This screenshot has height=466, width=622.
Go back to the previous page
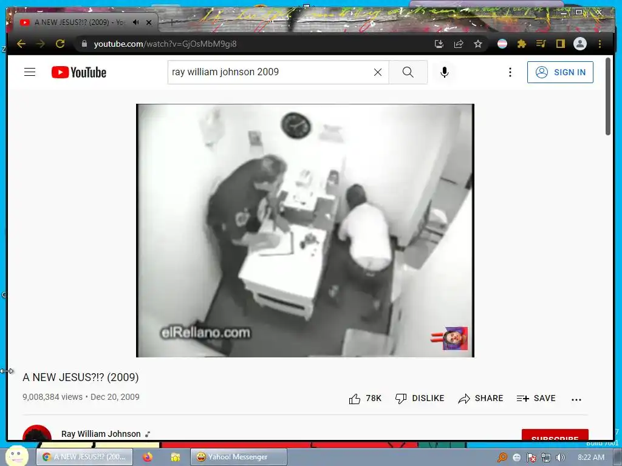coord(21,44)
